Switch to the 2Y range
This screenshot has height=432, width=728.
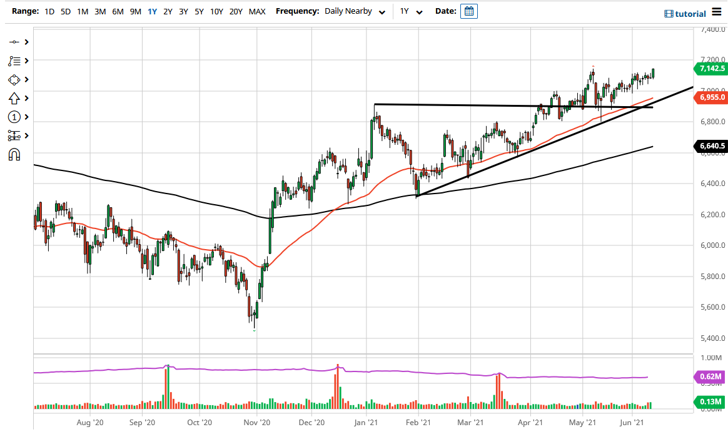(166, 11)
